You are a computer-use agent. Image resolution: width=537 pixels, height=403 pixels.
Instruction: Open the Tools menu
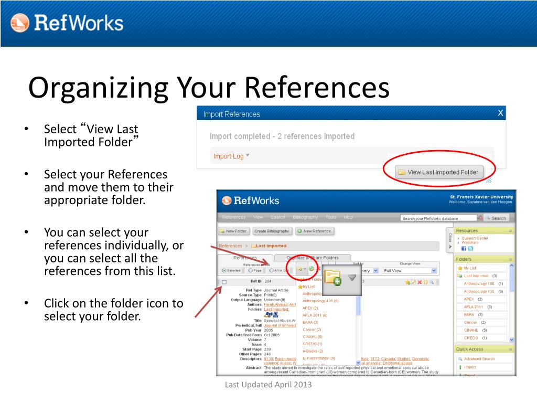pos(331,217)
